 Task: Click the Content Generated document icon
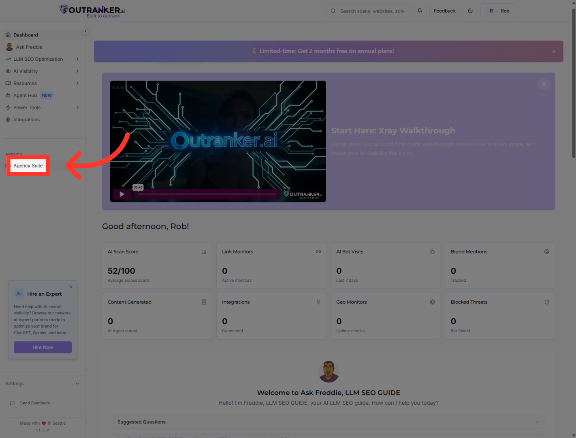pyautogui.click(x=204, y=302)
